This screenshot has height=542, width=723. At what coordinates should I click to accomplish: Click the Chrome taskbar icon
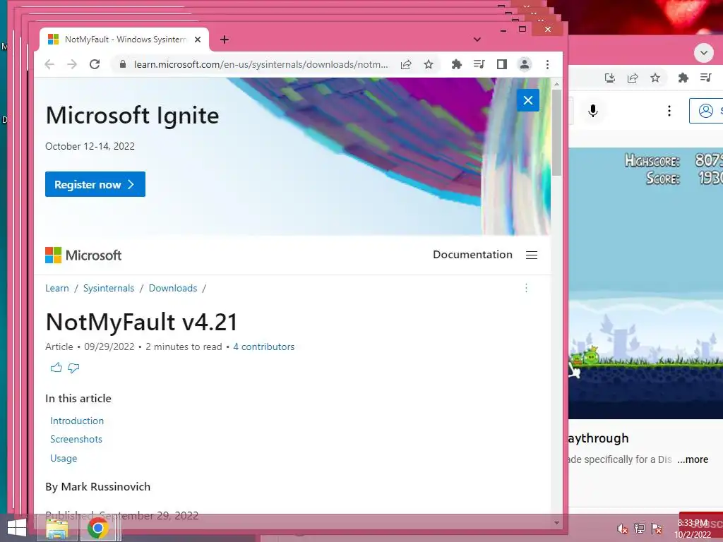(x=97, y=528)
